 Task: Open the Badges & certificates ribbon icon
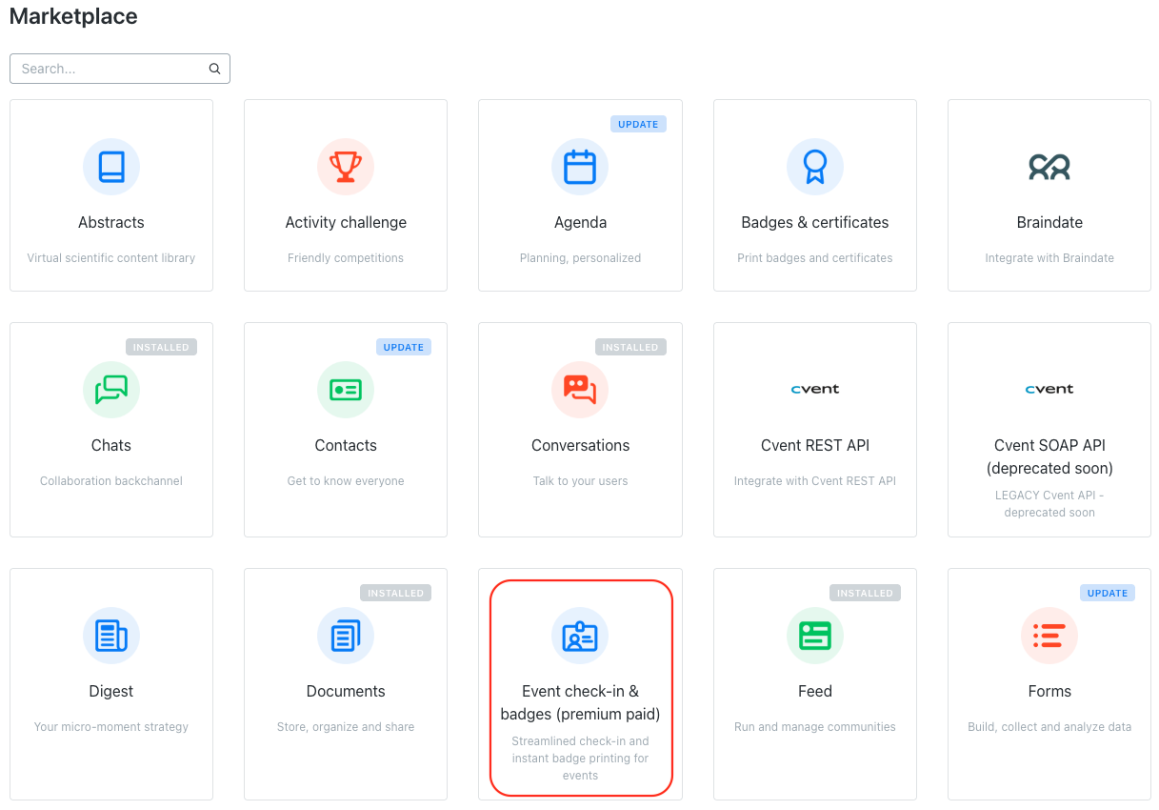pyautogui.click(x=814, y=167)
